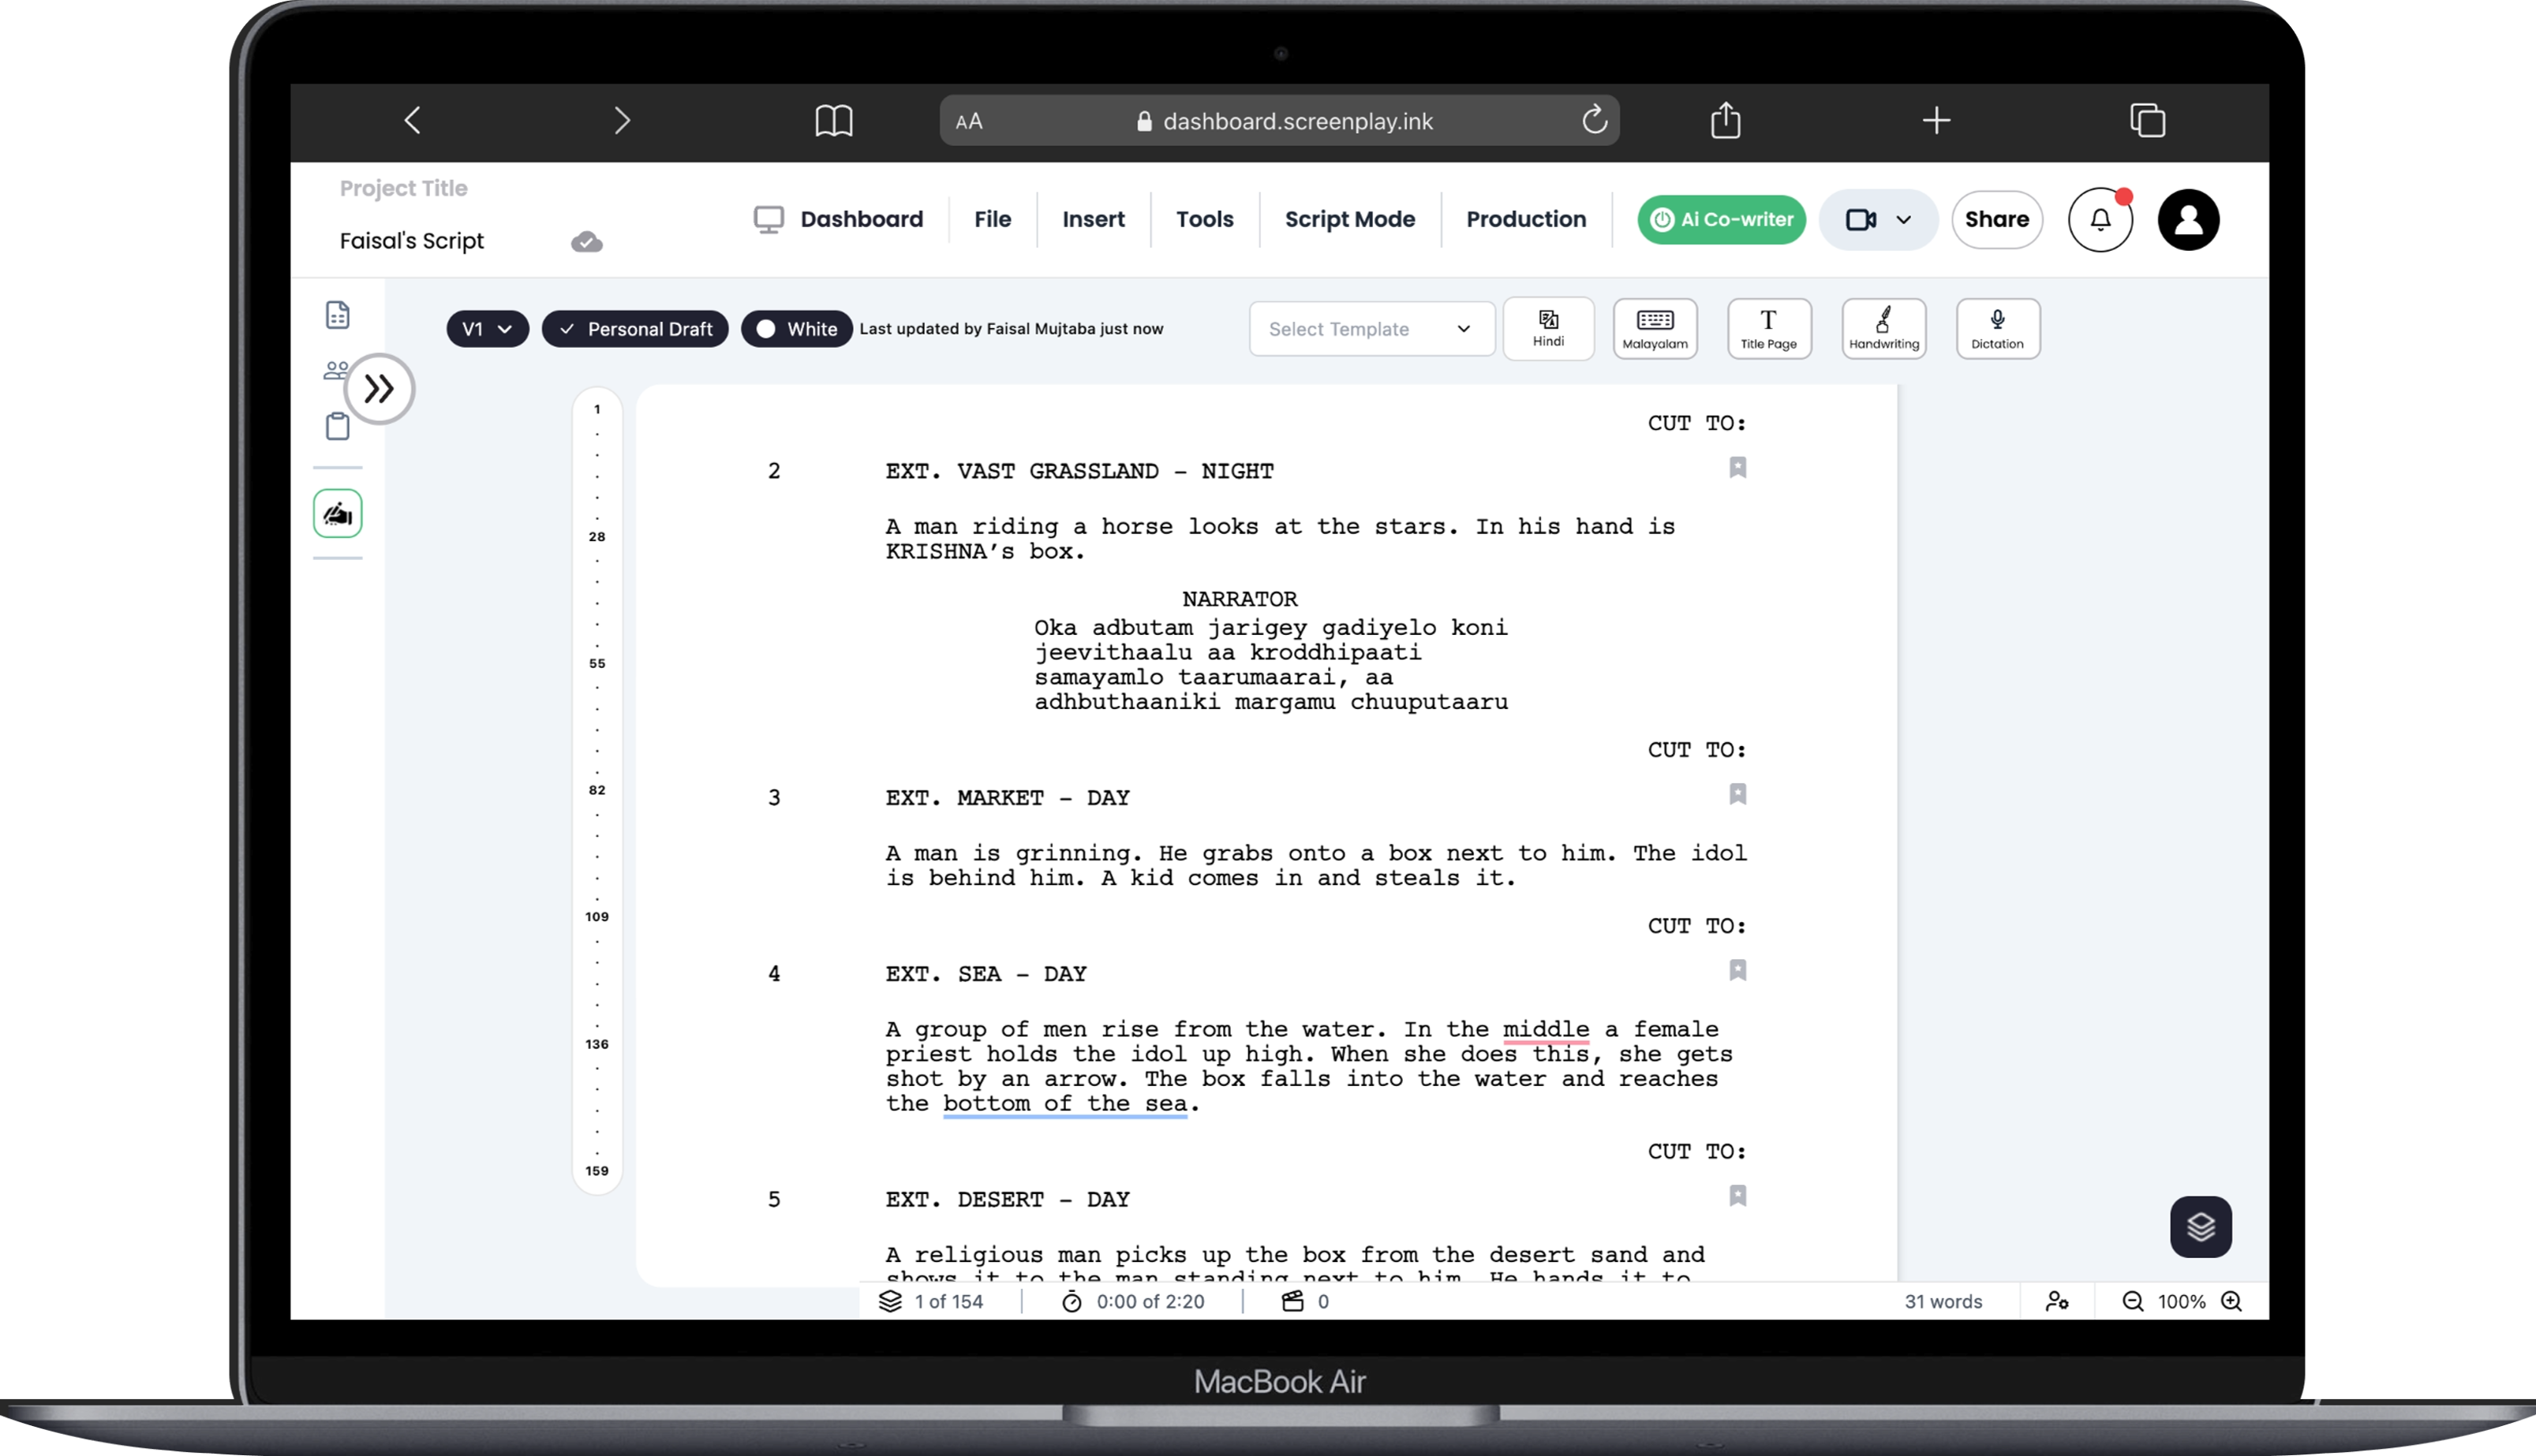
Task: Open the V1 version dropdown
Action: (x=487, y=329)
